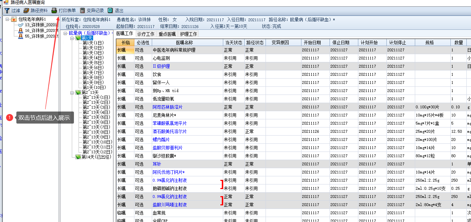The height and width of the screenshot is (222, 471).
Task: Click the 停止日期 column header
Action: pos(344,42)
